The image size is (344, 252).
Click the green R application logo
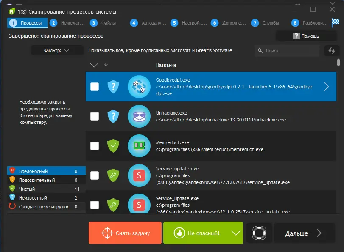click(x=12, y=11)
